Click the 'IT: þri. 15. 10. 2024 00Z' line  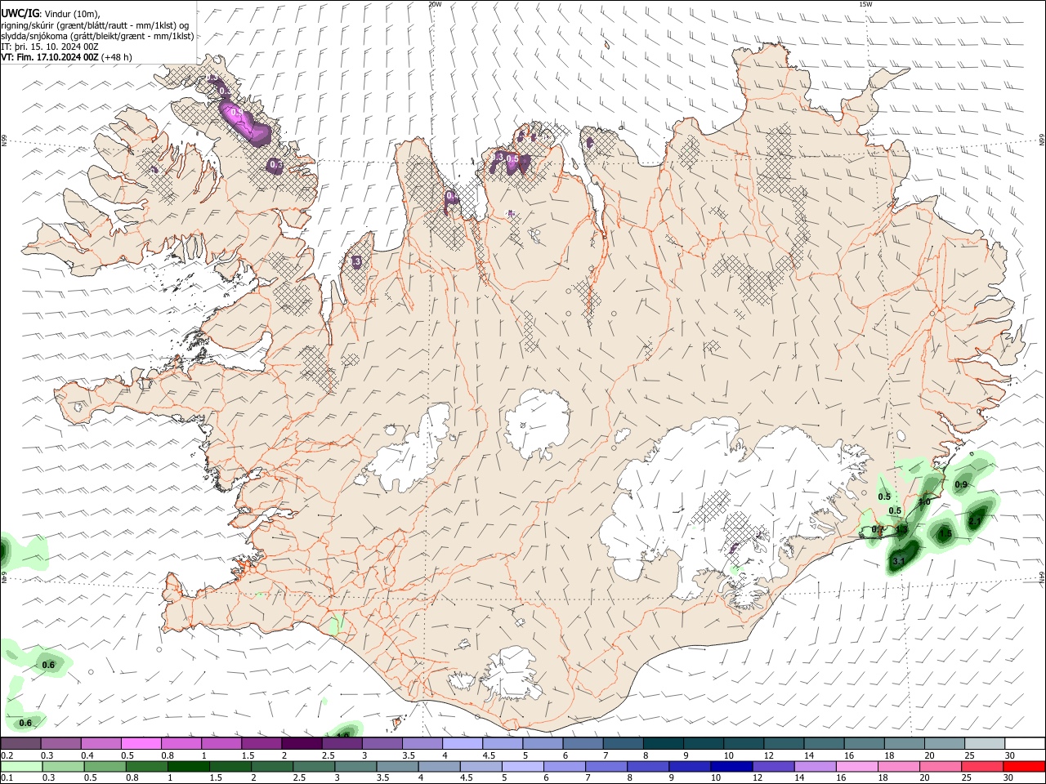50,47
